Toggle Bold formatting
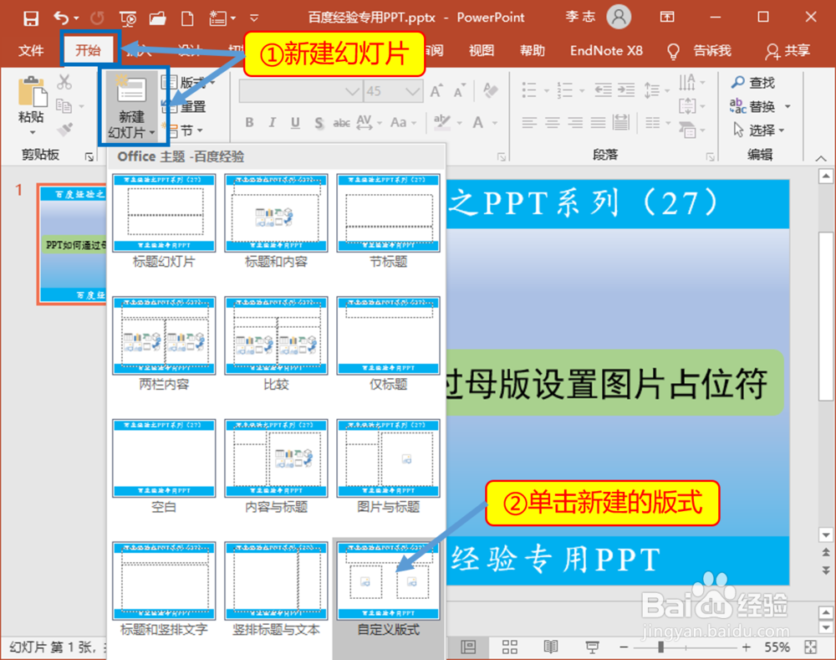The height and width of the screenshot is (660, 836). pos(249,123)
